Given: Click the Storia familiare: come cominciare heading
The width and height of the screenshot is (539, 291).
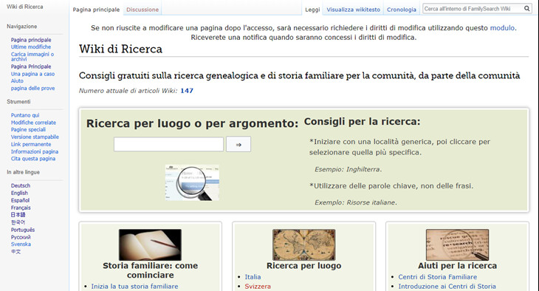Looking at the screenshot, I should [x=150, y=270].
